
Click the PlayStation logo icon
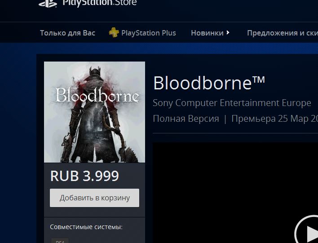point(48,4)
